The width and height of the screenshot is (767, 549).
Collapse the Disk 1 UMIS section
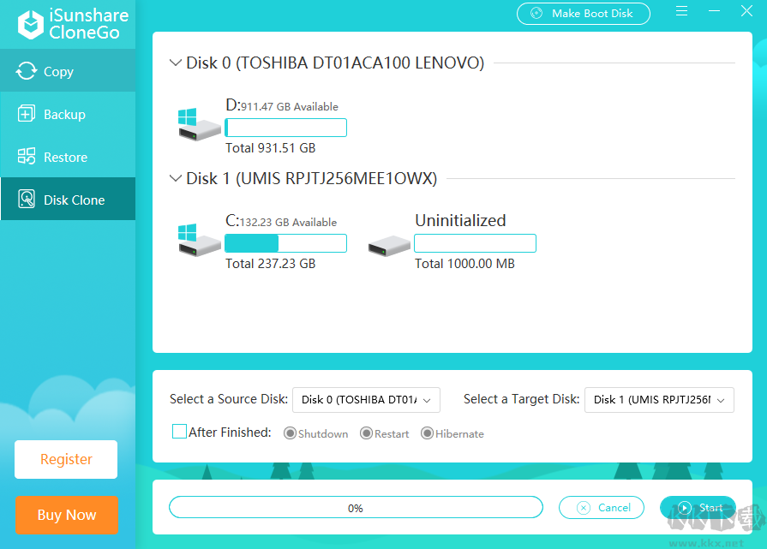click(x=175, y=178)
